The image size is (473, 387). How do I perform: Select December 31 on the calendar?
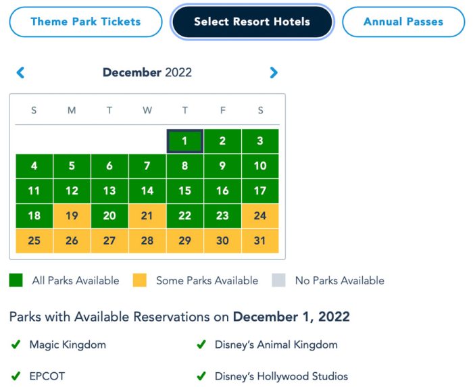pos(260,241)
